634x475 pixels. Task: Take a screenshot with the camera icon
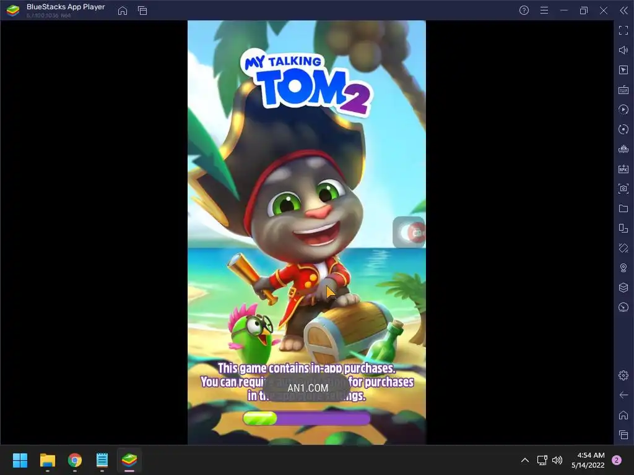[x=623, y=189]
